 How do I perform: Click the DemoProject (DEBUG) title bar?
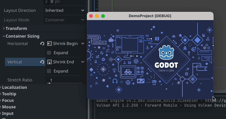click(150, 16)
